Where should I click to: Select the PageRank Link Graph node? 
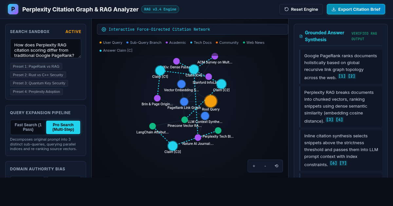[x=184, y=102]
